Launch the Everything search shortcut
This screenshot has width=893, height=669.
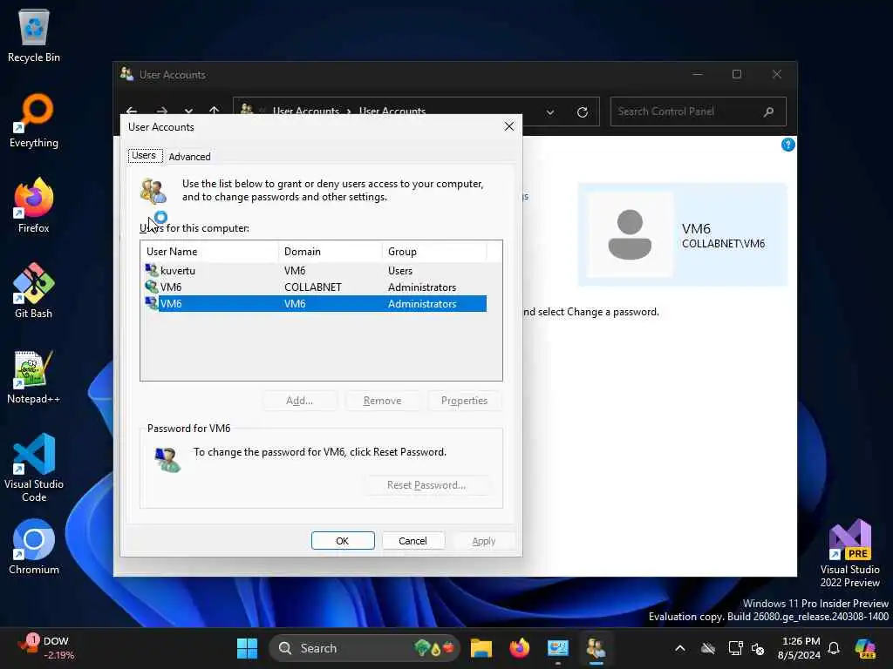(34, 120)
